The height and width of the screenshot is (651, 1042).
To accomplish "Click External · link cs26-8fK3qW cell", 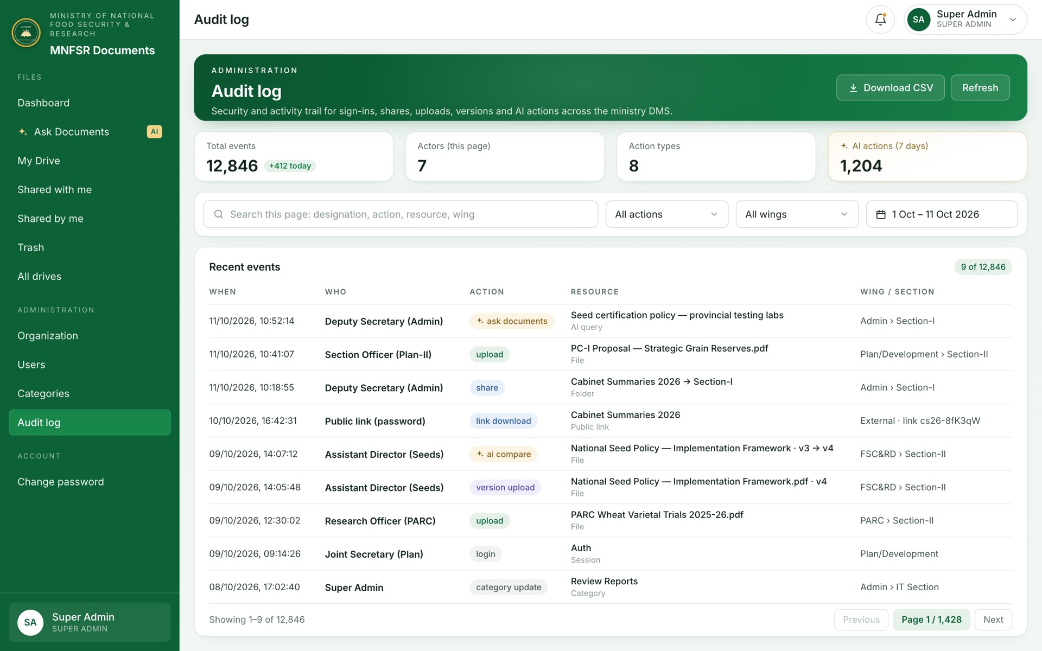I will coord(920,421).
